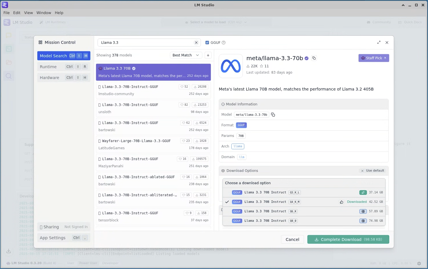Click the settings gear in the status bar

coord(419,263)
